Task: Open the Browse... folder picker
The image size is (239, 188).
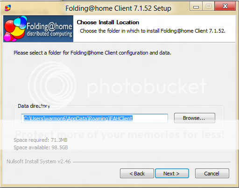Action: (195, 118)
